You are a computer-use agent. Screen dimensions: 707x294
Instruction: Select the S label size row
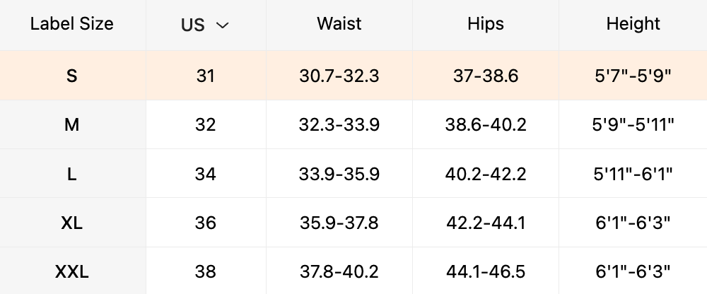72,76
